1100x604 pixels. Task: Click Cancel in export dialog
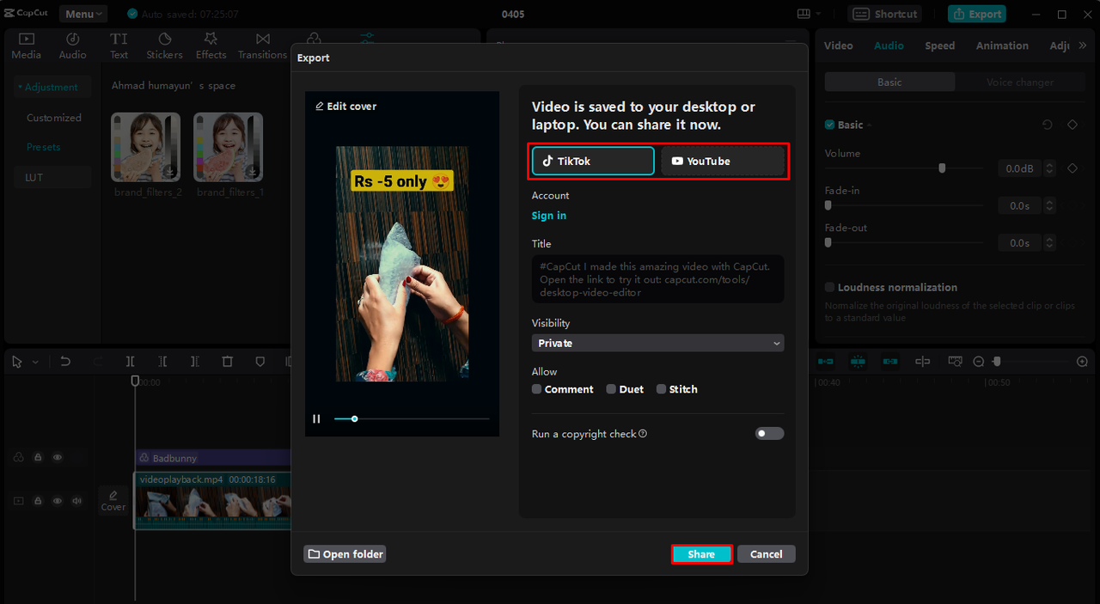tap(766, 554)
